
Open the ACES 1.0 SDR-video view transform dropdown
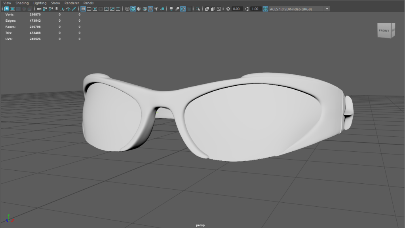point(327,9)
